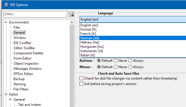186x107 pixels.
Task: Set Menus option to Default
Action: 99,67
